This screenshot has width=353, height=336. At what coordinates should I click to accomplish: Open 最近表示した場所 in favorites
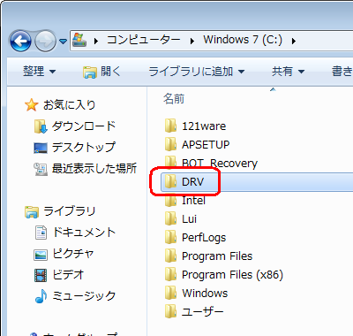pyautogui.click(x=94, y=169)
